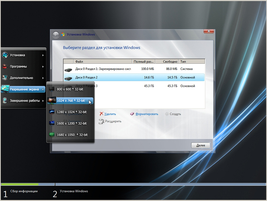Click the Файл column header

(103, 61)
